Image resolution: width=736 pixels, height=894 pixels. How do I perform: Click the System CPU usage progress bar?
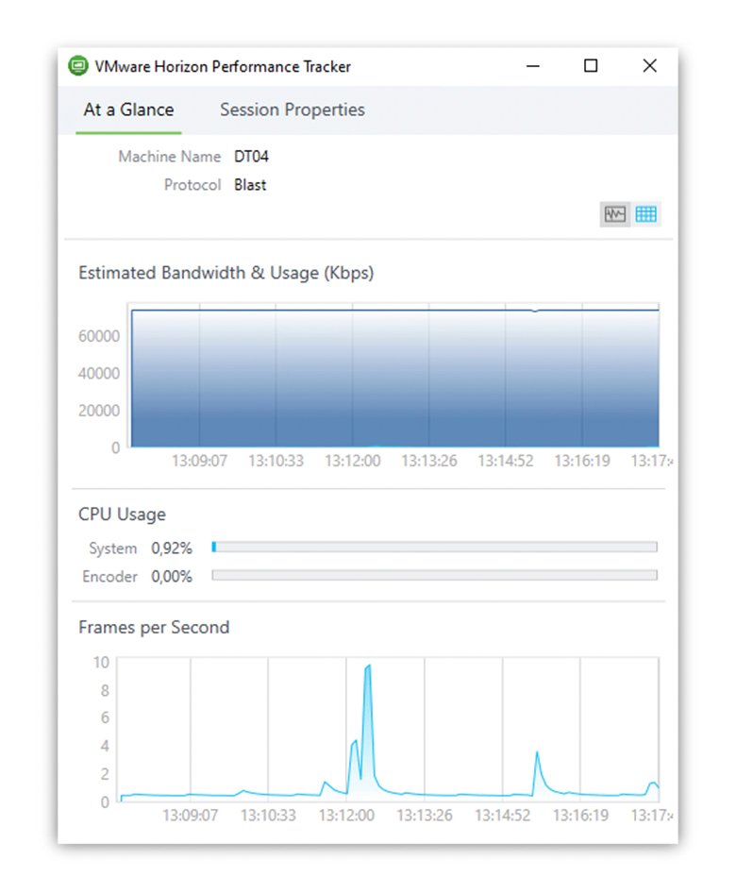tap(432, 547)
